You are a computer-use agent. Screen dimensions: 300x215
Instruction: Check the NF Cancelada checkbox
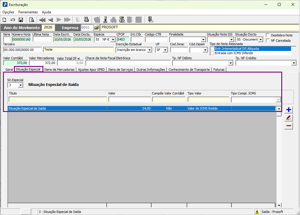pyautogui.click(x=268, y=41)
